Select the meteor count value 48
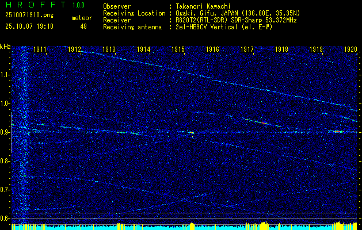This screenshot has width=362, height=230. point(83,26)
